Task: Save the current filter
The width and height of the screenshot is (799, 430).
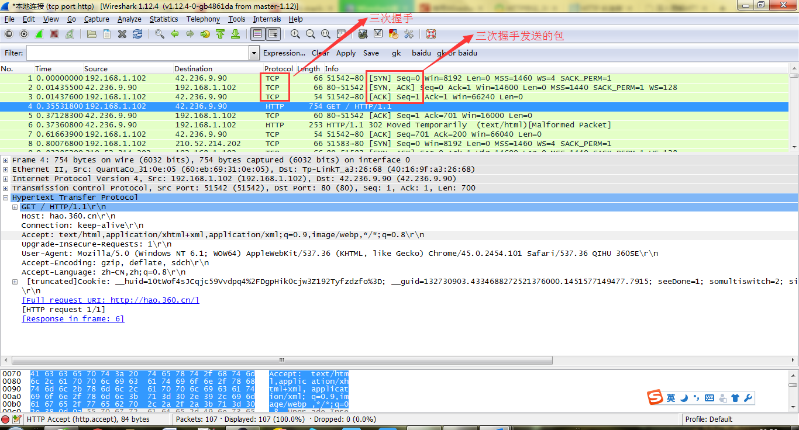Action: [x=371, y=53]
